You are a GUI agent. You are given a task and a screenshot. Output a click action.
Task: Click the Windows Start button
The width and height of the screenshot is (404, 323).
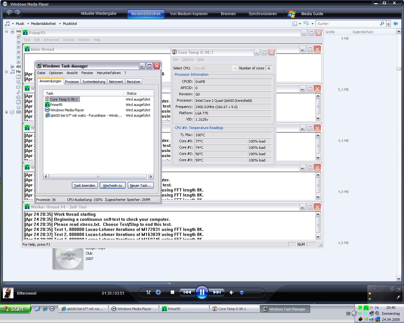(15, 309)
